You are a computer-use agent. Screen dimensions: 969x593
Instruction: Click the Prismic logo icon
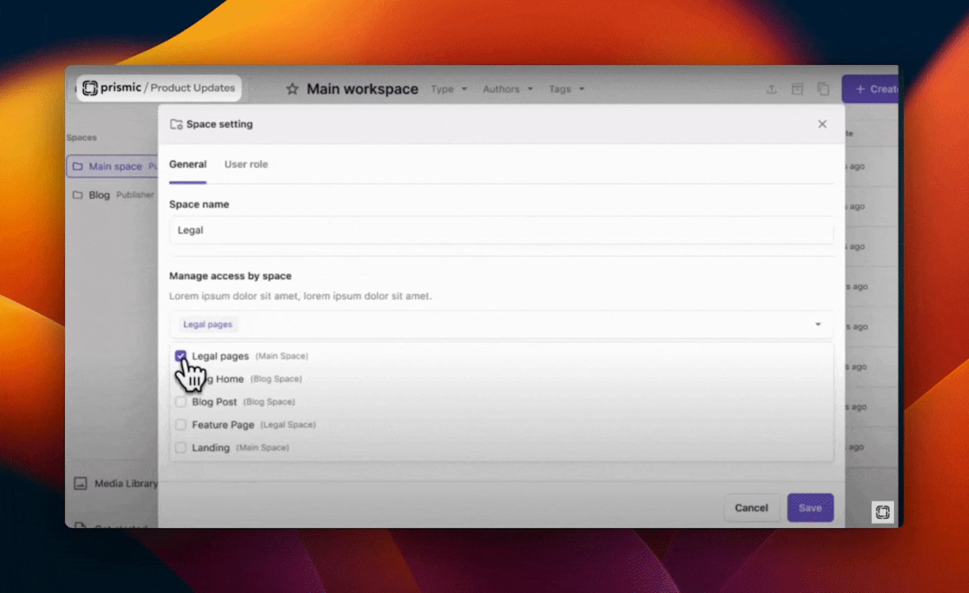coord(90,88)
